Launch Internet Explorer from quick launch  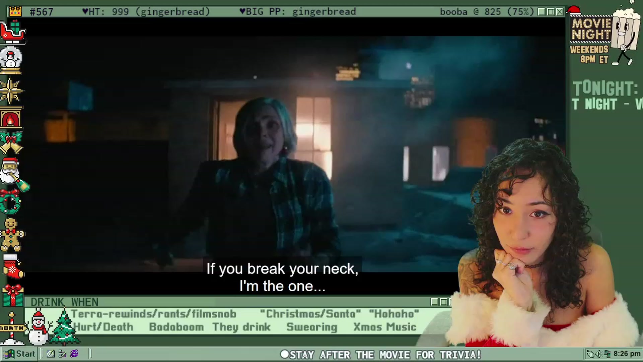74,354
